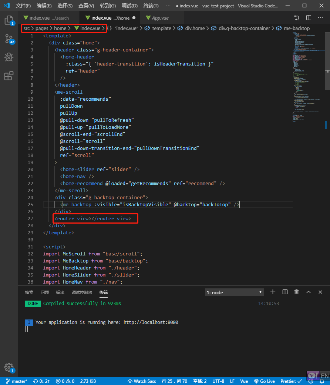Image resolution: width=330 pixels, height=385 pixels.
Task: Create a new terminal with plus icon
Action: point(273,292)
